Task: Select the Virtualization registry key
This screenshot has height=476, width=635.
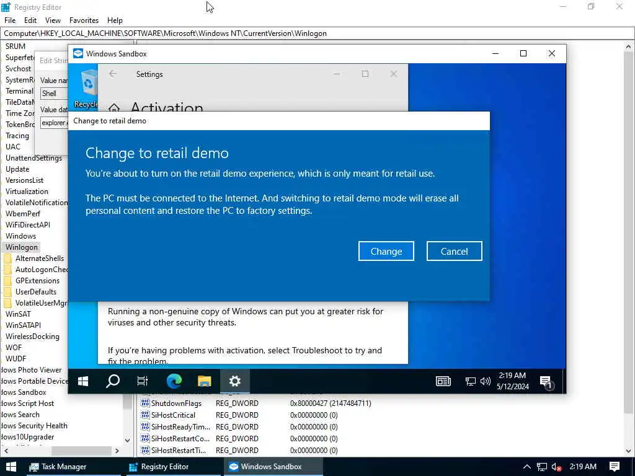Action: [27, 192]
